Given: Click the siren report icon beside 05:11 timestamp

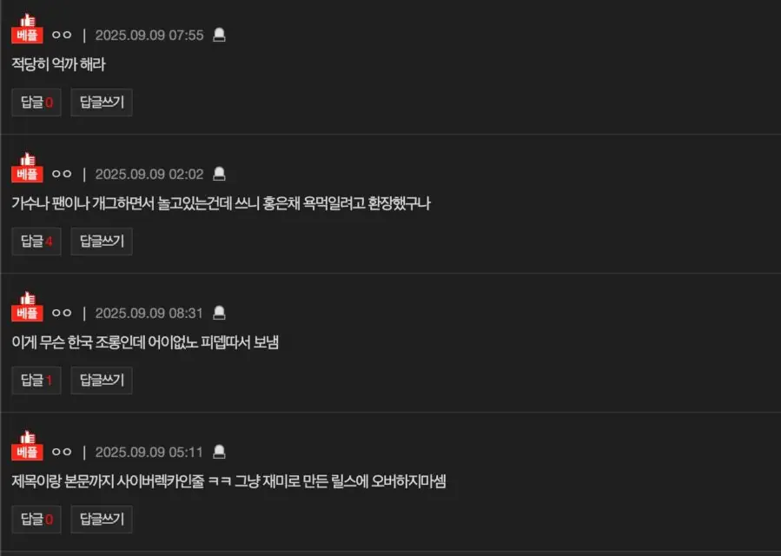Looking at the screenshot, I should [x=219, y=452].
